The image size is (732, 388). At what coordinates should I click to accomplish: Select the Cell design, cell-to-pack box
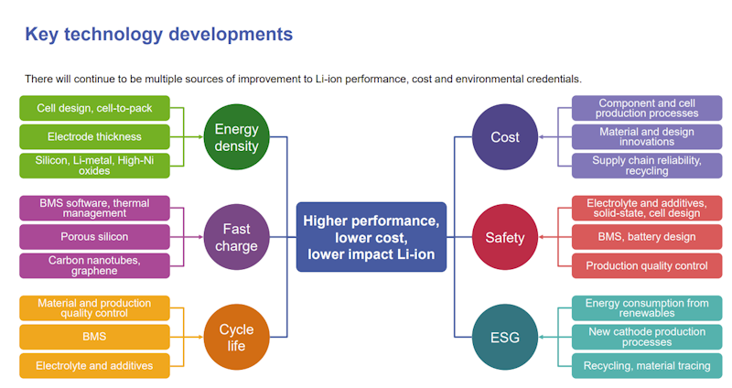tap(94, 108)
